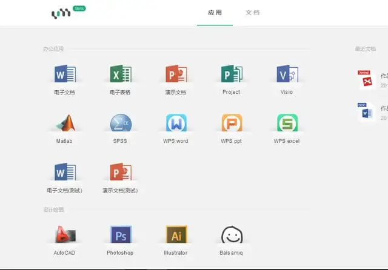Image resolution: width=388 pixels, height=270 pixels.
Task: Open the Visio app icon
Action: click(x=287, y=74)
